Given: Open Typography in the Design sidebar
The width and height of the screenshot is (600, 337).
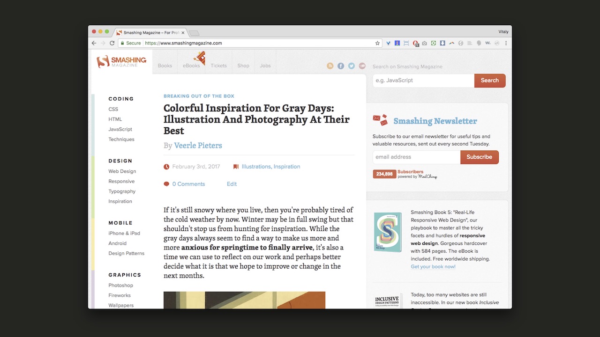Looking at the screenshot, I should pyautogui.click(x=122, y=191).
